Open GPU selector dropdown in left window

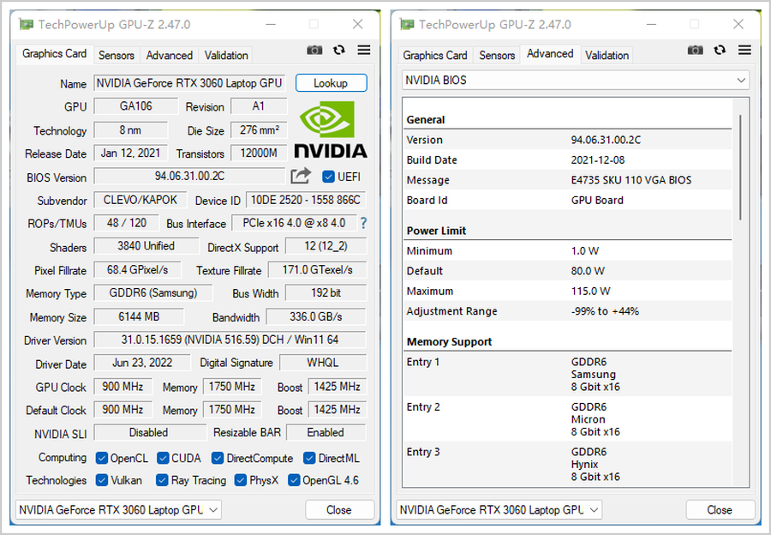[x=118, y=509]
